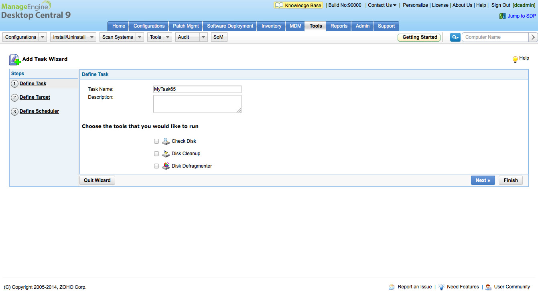
Task: Expand the Install/Uninstall dropdown arrow
Action: [x=91, y=37]
